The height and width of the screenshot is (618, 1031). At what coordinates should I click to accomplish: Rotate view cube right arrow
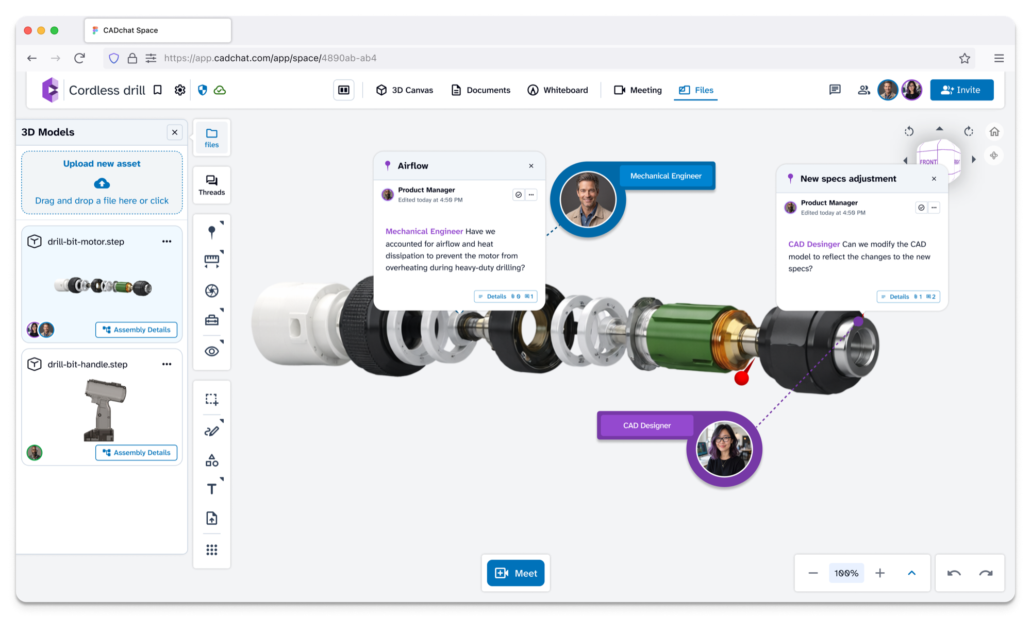click(973, 160)
